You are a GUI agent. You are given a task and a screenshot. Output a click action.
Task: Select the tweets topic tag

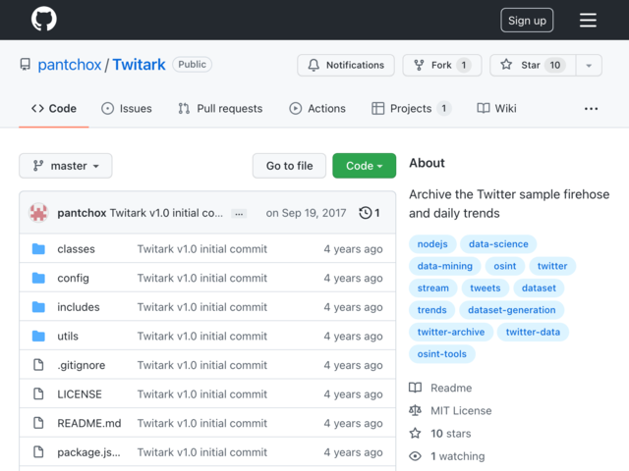tap(485, 288)
